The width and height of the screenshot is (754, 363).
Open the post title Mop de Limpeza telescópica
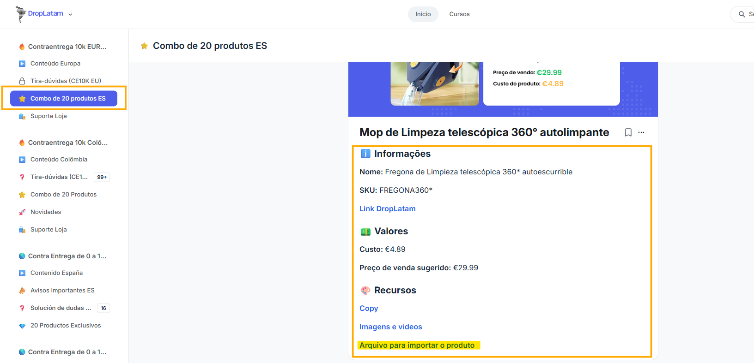pos(484,132)
